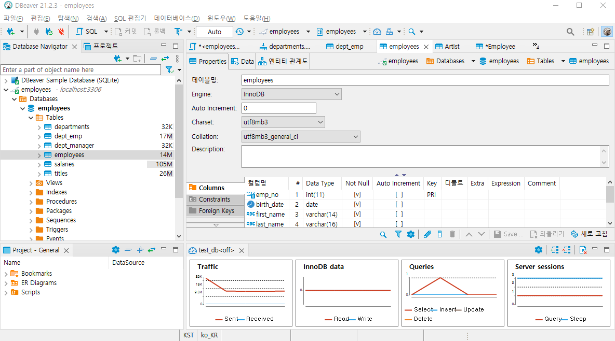The image size is (615, 341).
Task: Click the new folder icon in Database Navigator
Action: [x=137, y=59]
